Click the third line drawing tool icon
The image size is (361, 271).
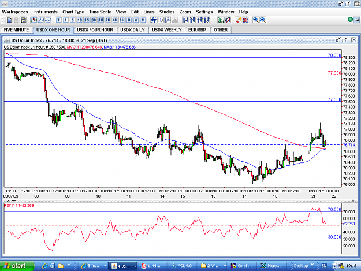[200, 20]
